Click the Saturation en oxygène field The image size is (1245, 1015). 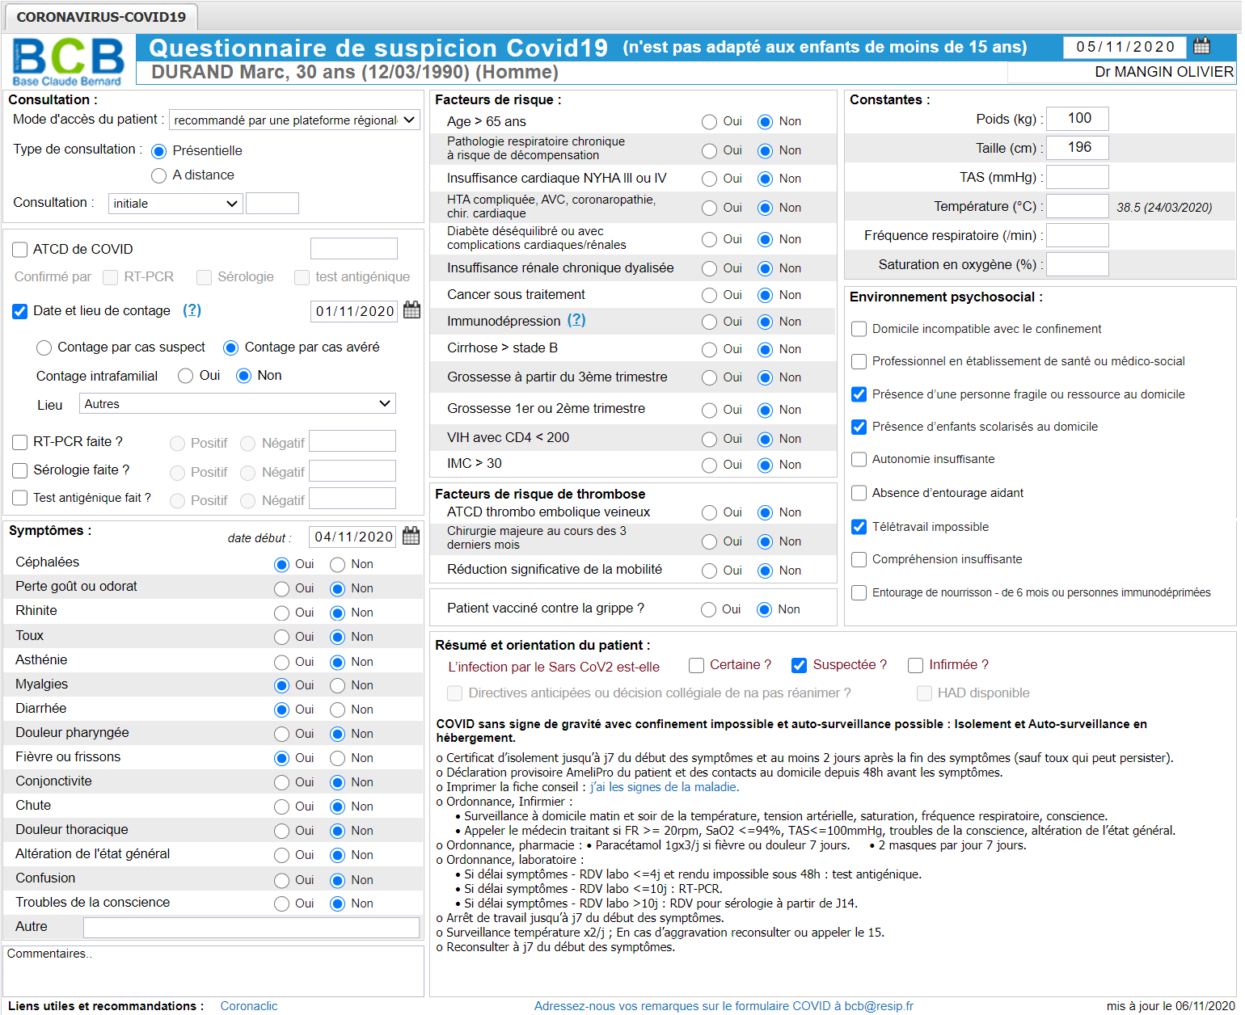click(x=1077, y=264)
